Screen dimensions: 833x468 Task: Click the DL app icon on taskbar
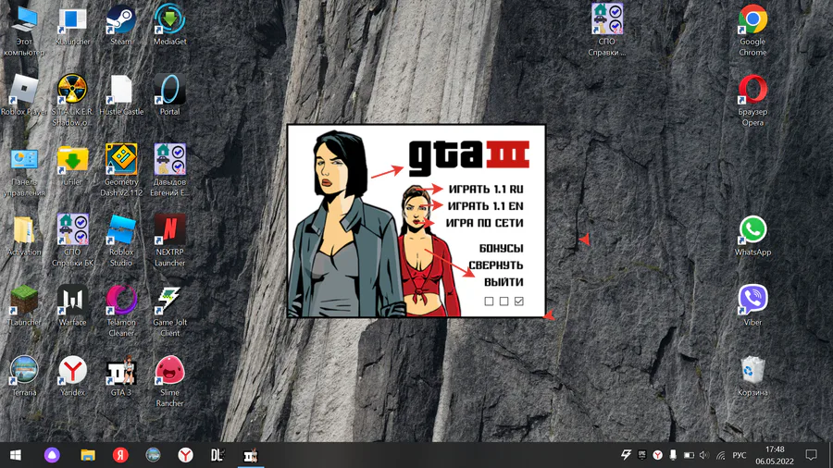click(218, 455)
